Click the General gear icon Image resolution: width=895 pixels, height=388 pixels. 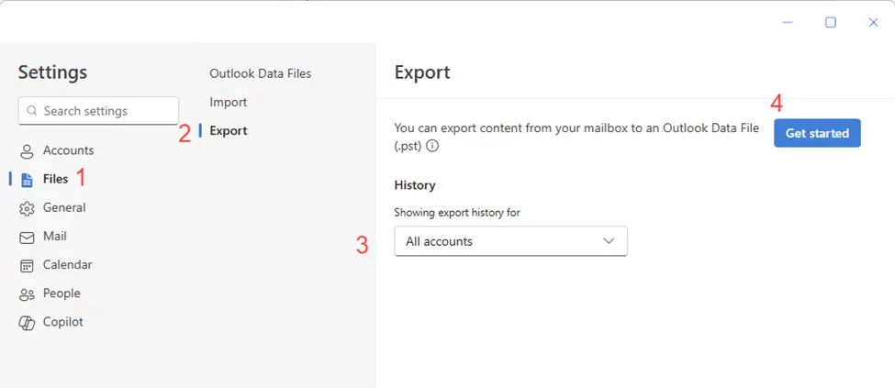(x=27, y=208)
